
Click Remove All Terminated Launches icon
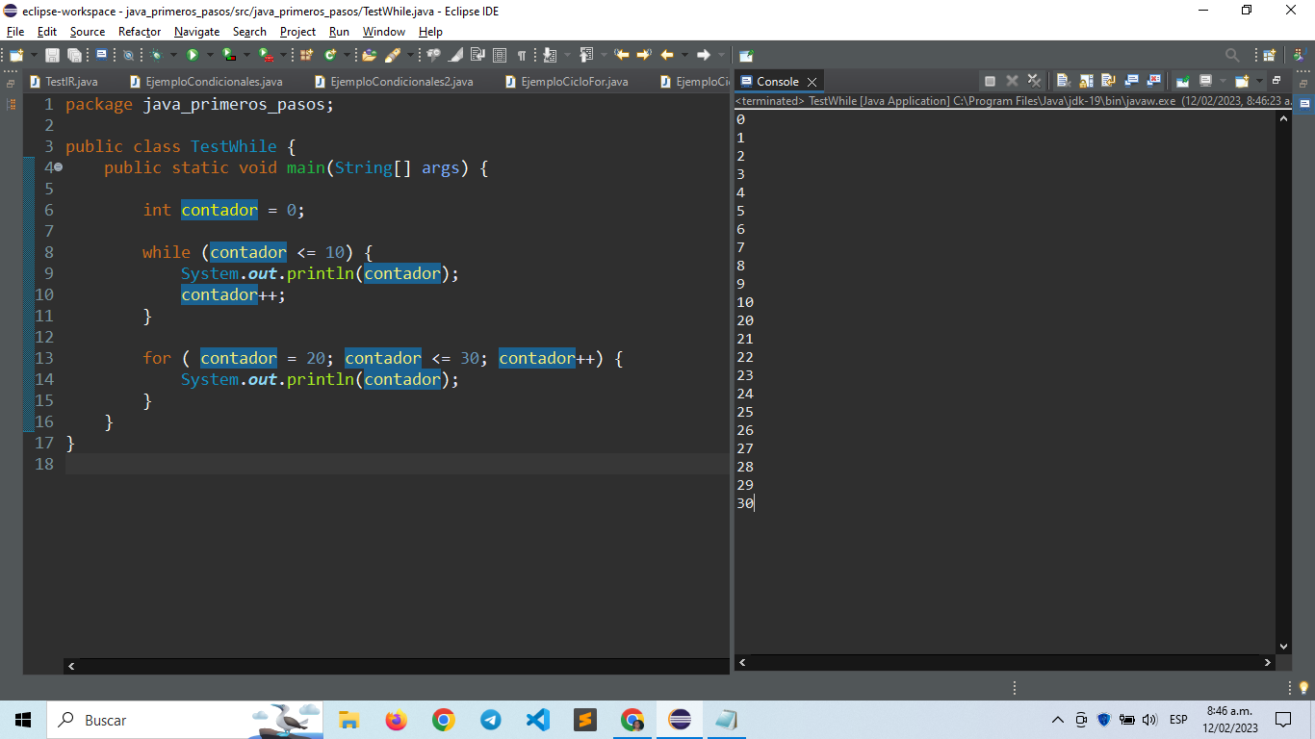point(1035,81)
